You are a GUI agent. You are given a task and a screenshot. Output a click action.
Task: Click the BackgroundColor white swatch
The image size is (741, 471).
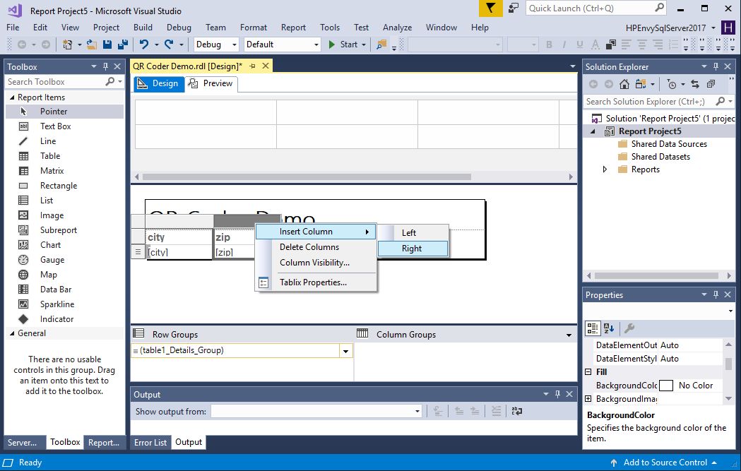666,386
